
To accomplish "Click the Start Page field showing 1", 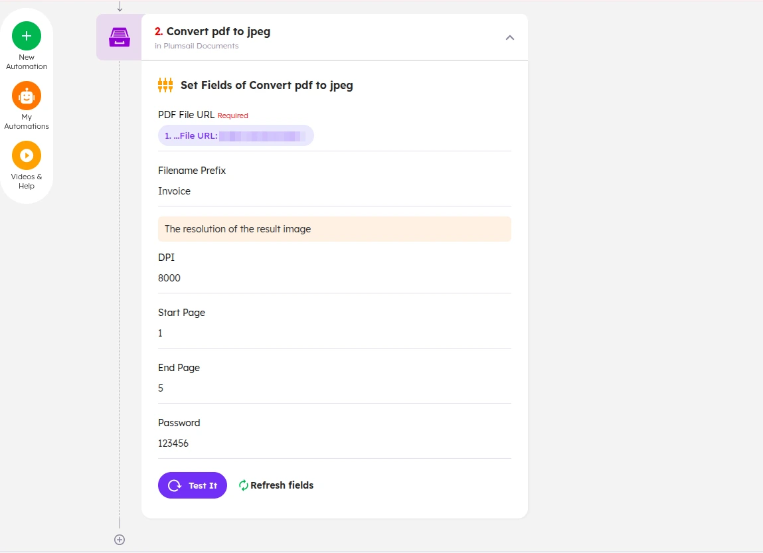I will (334, 333).
